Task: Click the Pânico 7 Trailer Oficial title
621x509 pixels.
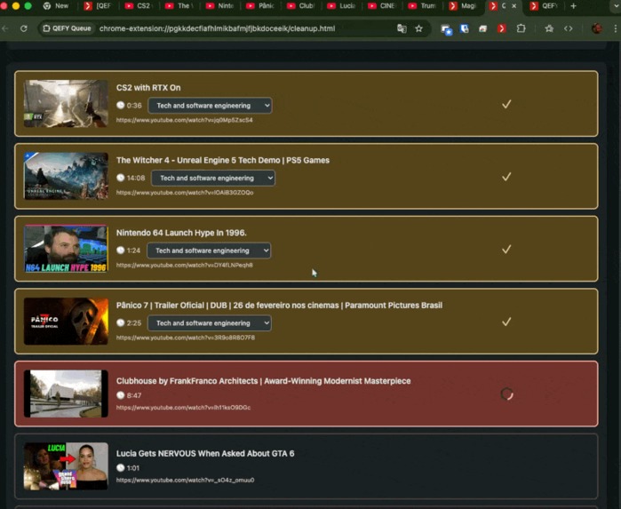Action: pyautogui.click(x=279, y=305)
